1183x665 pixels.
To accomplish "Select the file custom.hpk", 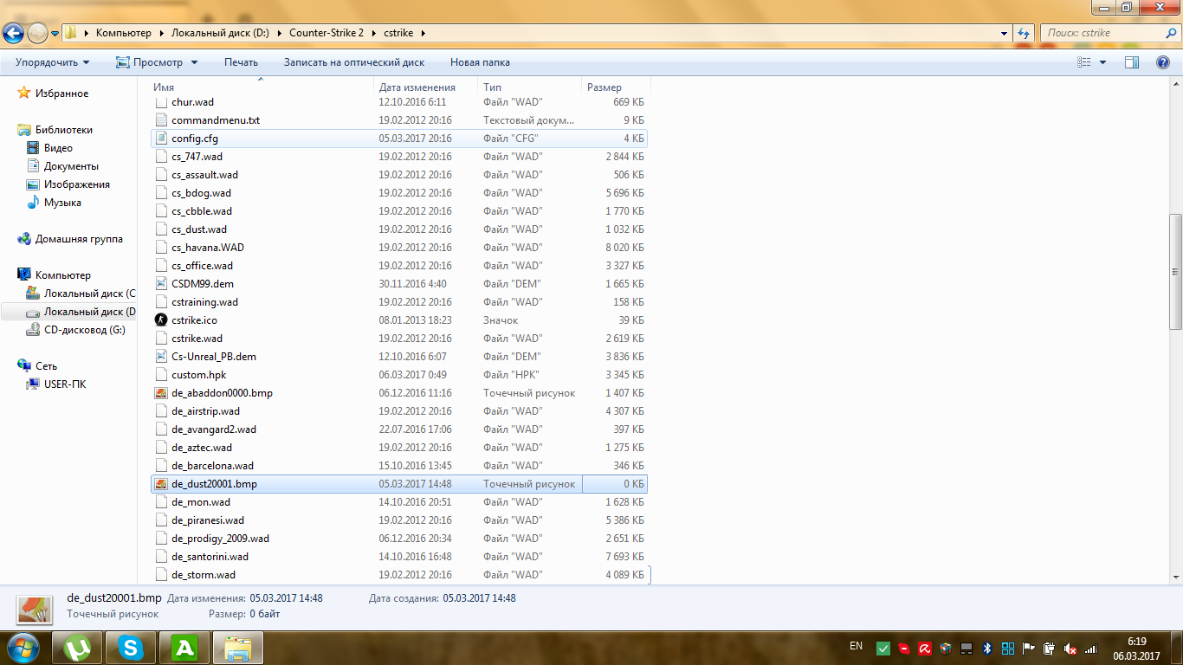I will 398,375.
